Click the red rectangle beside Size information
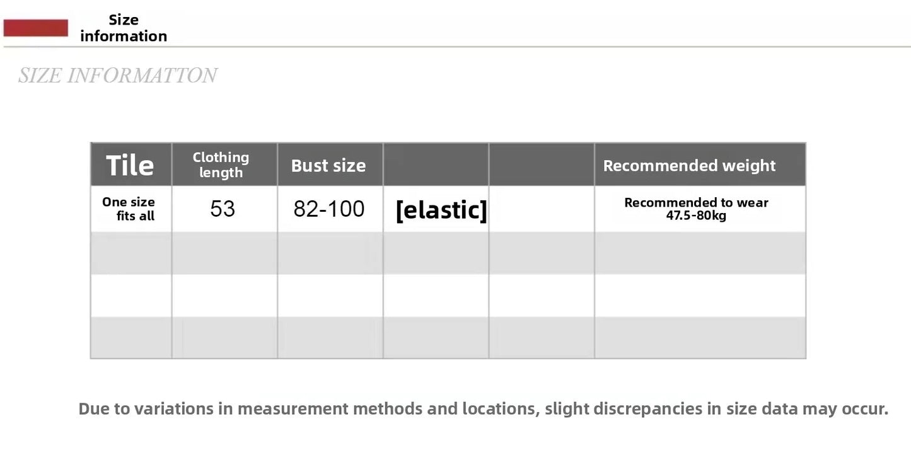 36,28
